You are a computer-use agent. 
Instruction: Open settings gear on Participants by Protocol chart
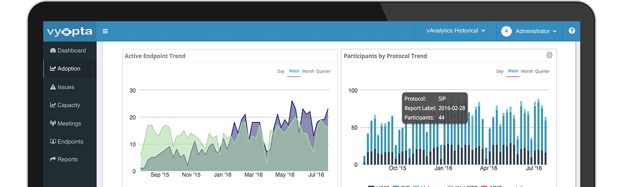point(549,55)
